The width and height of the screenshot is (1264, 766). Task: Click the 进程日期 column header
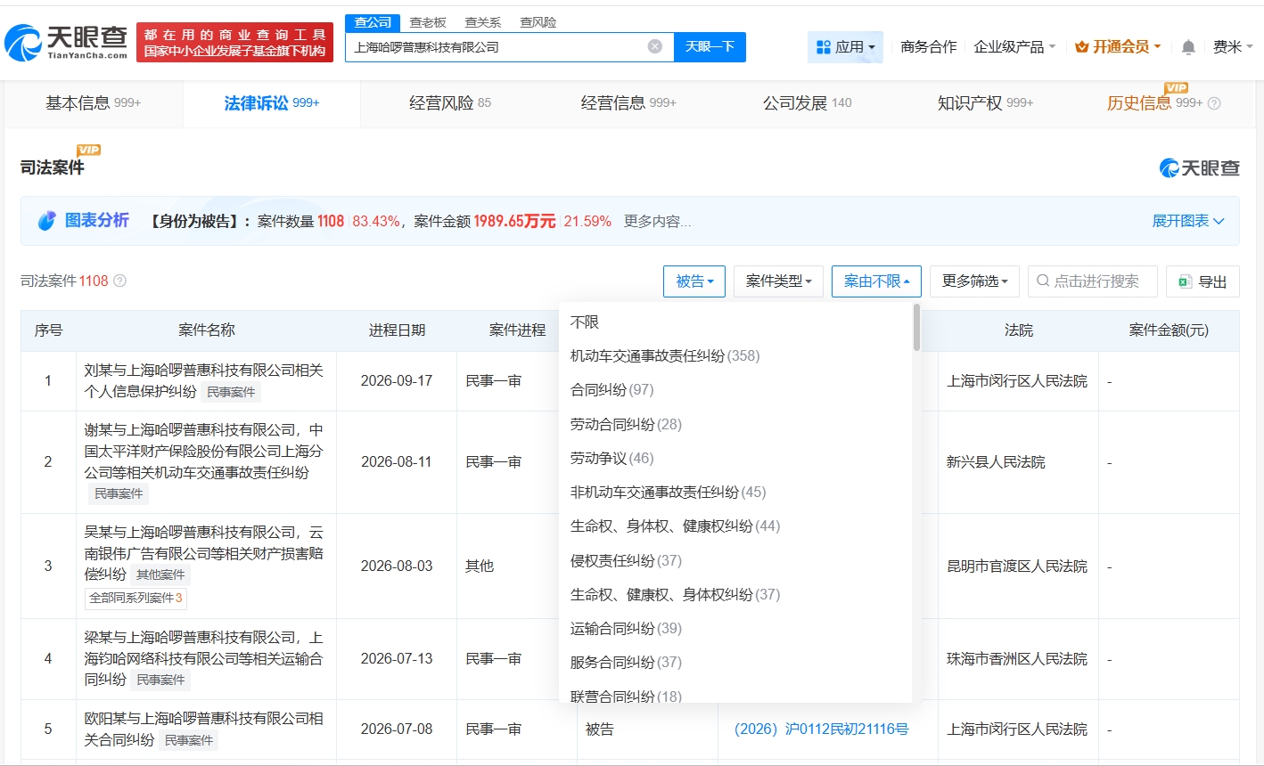pyautogui.click(x=397, y=330)
